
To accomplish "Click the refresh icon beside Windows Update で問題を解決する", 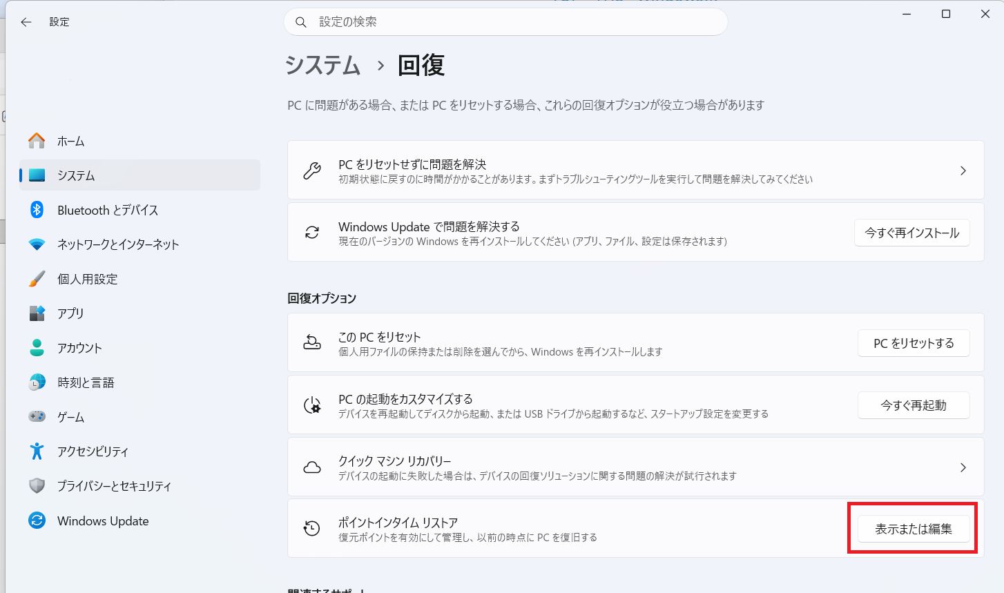I will coord(312,233).
